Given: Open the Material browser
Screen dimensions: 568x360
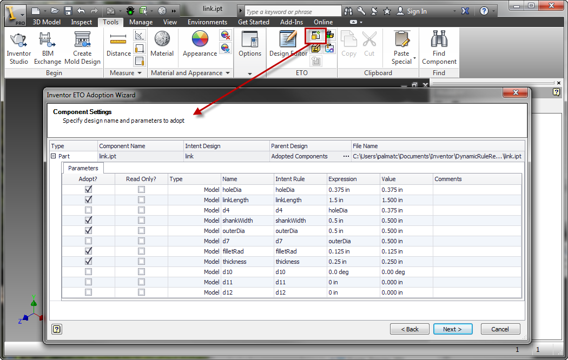Looking at the screenshot, I should point(162,44).
